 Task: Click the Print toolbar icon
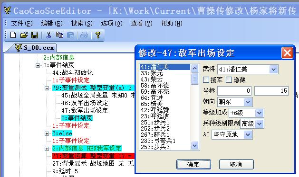[x=84, y=35]
